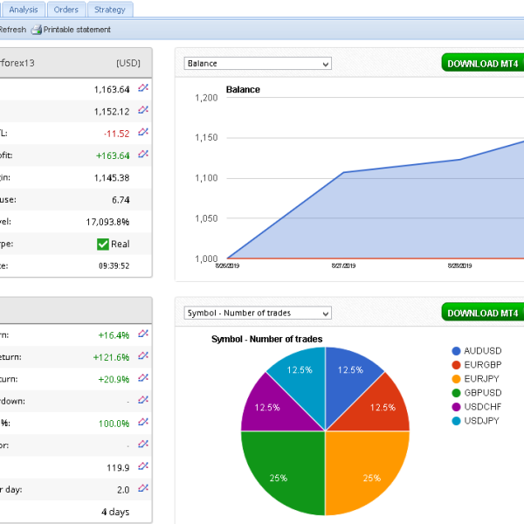This screenshot has height=524, width=524.
Task: Open the Strategy tab
Action: pos(110,10)
